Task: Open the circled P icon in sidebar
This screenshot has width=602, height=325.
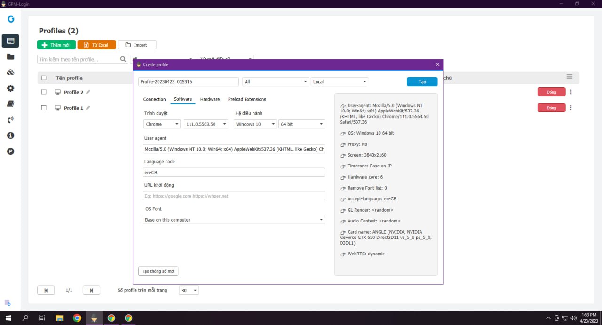Action: coord(10,151)
